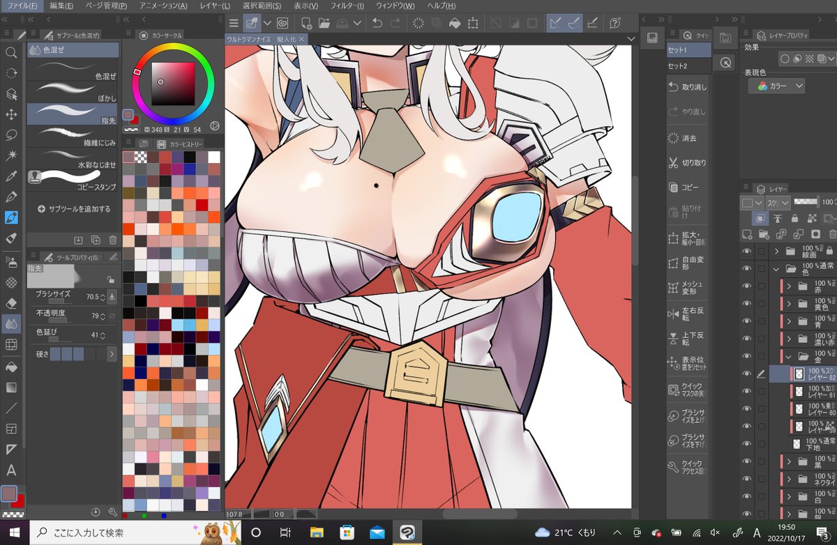The width and height of the screenshot is (837, 545).
Task: Select the Zoom magnifier tool
Action: pos(11,52)
